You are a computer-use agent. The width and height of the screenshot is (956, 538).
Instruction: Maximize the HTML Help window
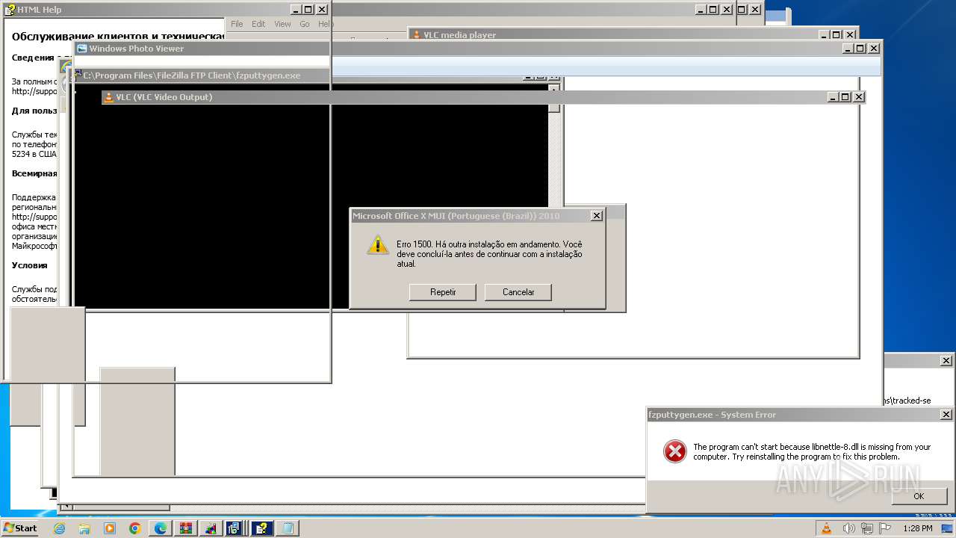point(308,10)
